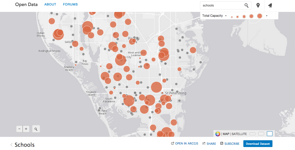295x150 pixels.
Task: Click the Open in ArcGIS external-link icon
Action: [172, 144]
